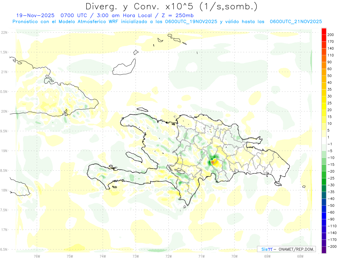Click the '76W' longitude label
This screenshot has width=337, height=260.
[x=37, y=256]
